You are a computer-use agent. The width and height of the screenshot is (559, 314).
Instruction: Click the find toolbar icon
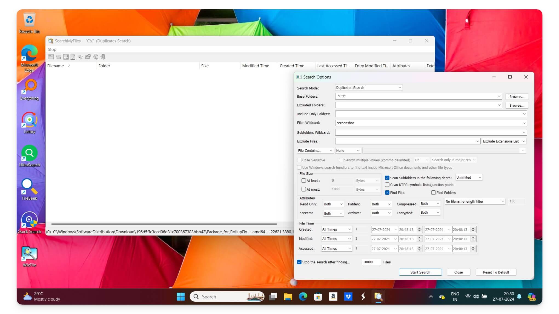pyautogui.click(x=96, y=57)
